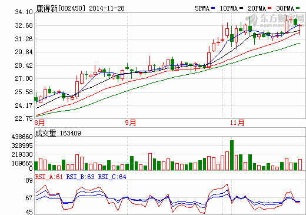Click the 25.58 price axis label
Viewport: 306px width, 215px height.
pyautogui.click(x=24, y=92)
